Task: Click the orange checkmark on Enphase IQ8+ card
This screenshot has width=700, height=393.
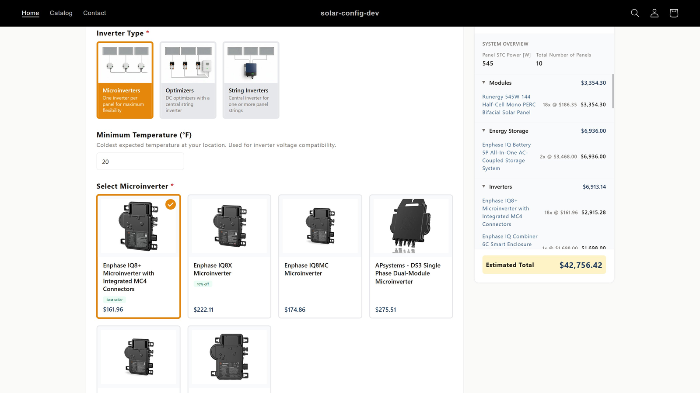Action: pyautogui.click(x=171, y=204)
